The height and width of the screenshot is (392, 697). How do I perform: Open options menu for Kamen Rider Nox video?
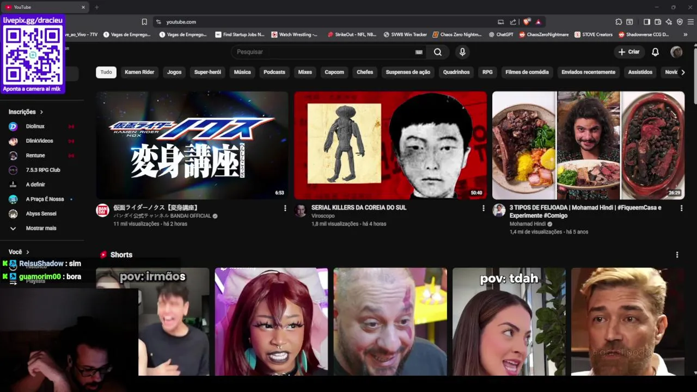point(285,208)
